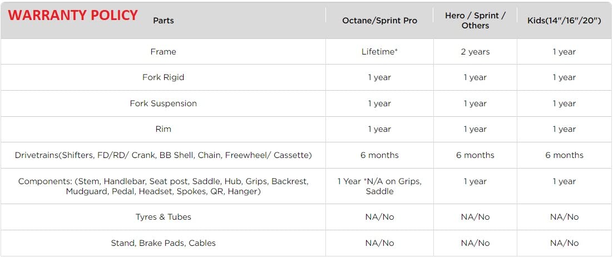Select the 6 months cell under Kids
This screenshot has height=257, width=613.
(x=564, y=155)
